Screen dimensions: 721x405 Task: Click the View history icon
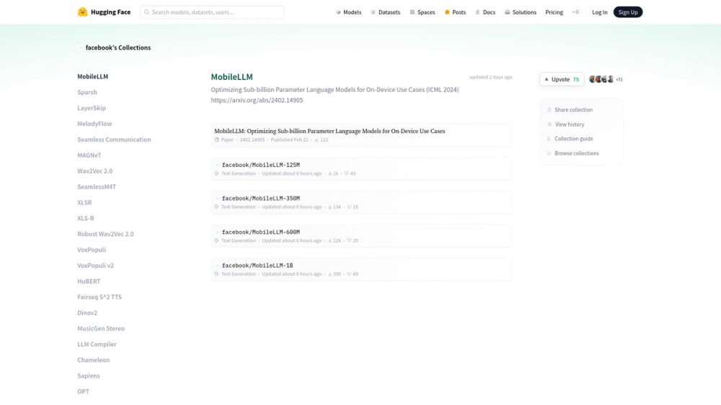tap(549, 124)
